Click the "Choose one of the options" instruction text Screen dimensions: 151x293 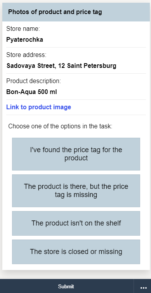[60, 126]
